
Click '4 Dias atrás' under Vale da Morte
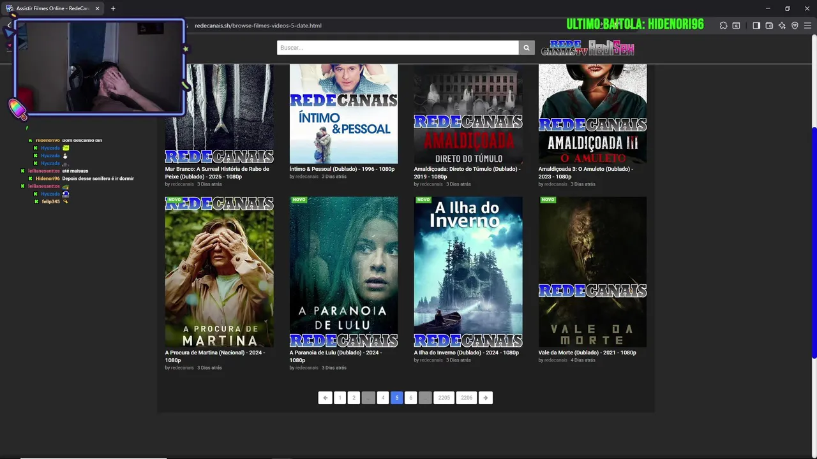point(583,360)
